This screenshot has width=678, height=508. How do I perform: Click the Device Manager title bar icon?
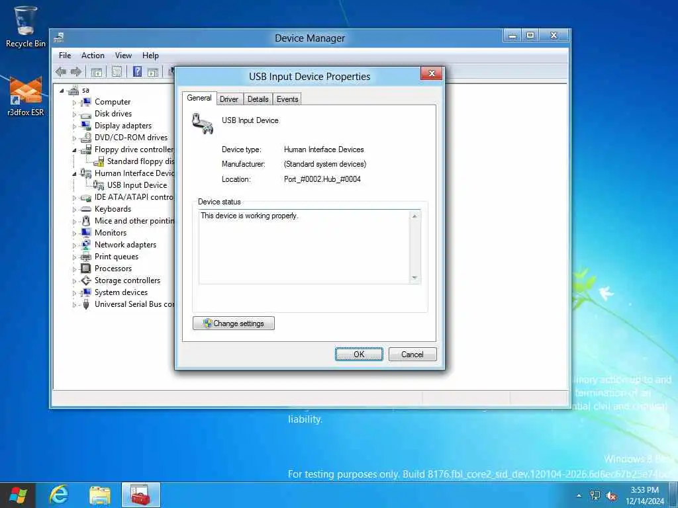coord(59,38)
